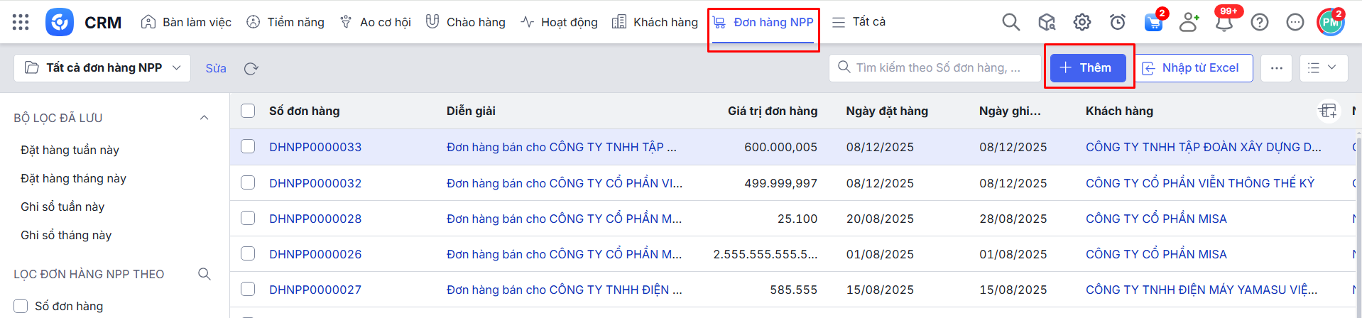Click the CRM logo icon
1362x318 pixels.
60,22
